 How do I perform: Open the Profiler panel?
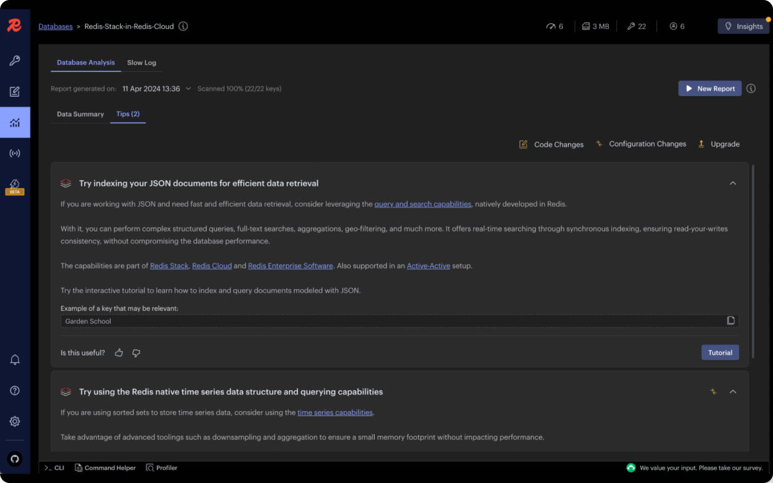coord(162,468)
